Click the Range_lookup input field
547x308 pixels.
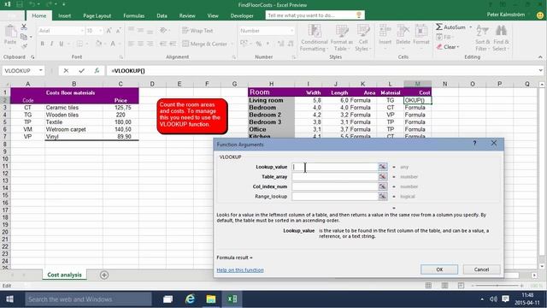click(x=335, y=196)
